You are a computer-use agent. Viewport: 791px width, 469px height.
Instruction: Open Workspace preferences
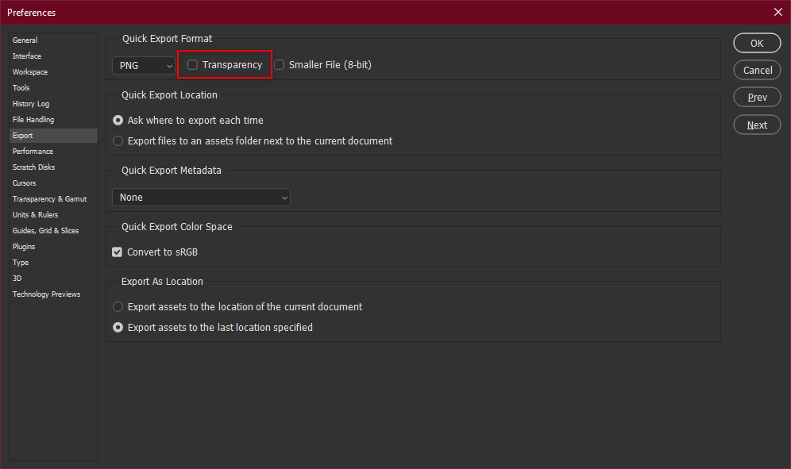(53, 72)
